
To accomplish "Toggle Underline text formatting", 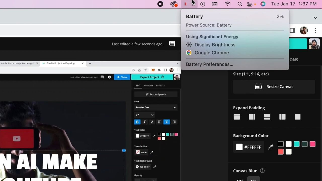I will click(152, 122).
